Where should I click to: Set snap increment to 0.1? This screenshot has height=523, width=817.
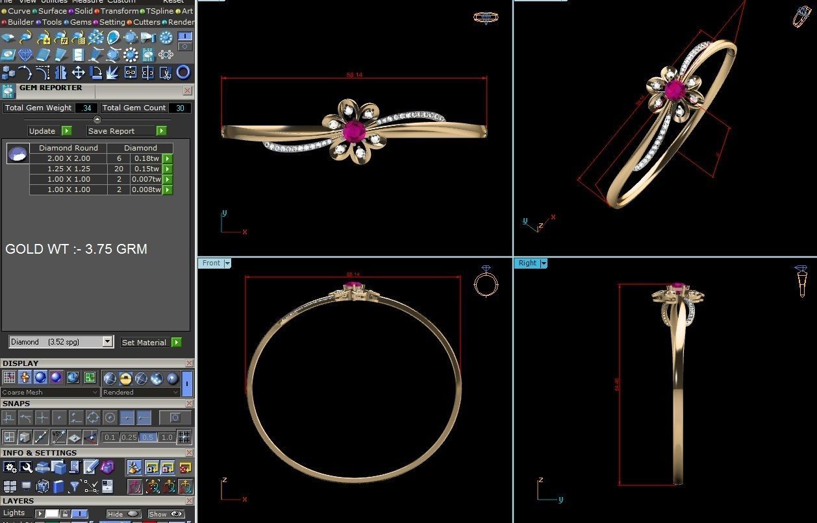tap(110, 437)
